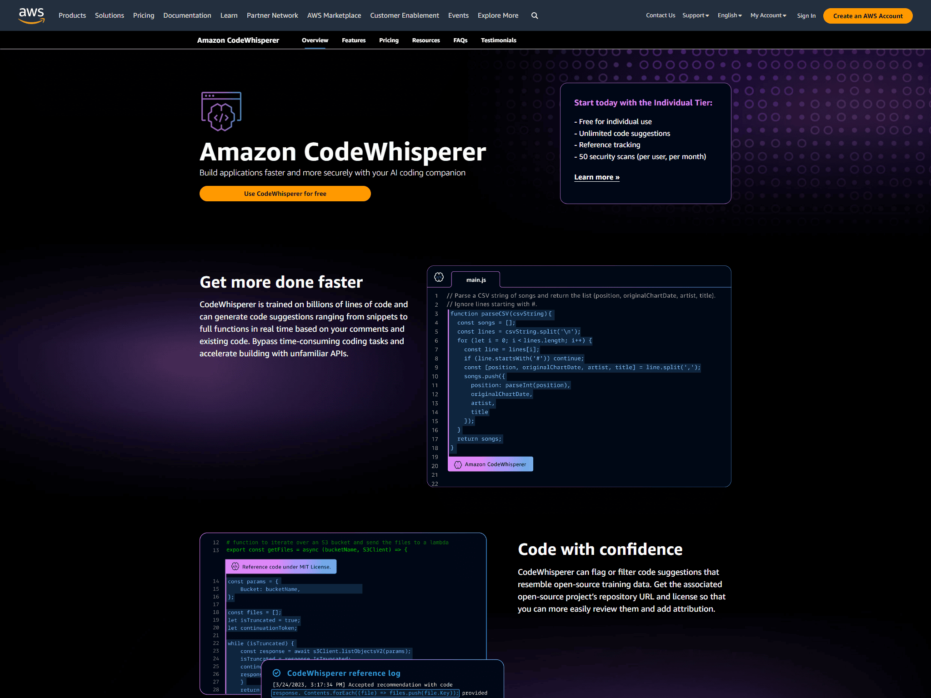
Task: Open the English language dropdown
Action: [x=730, y=15]
